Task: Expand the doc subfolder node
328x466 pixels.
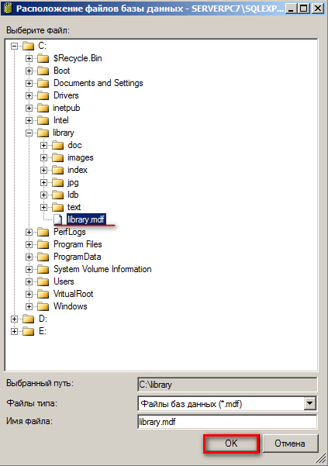Action: click(43, 145)
